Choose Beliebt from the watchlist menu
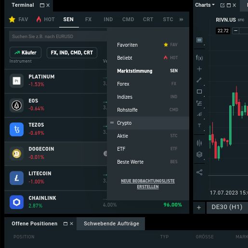The image size is (248, 248). tap(148, 58)
